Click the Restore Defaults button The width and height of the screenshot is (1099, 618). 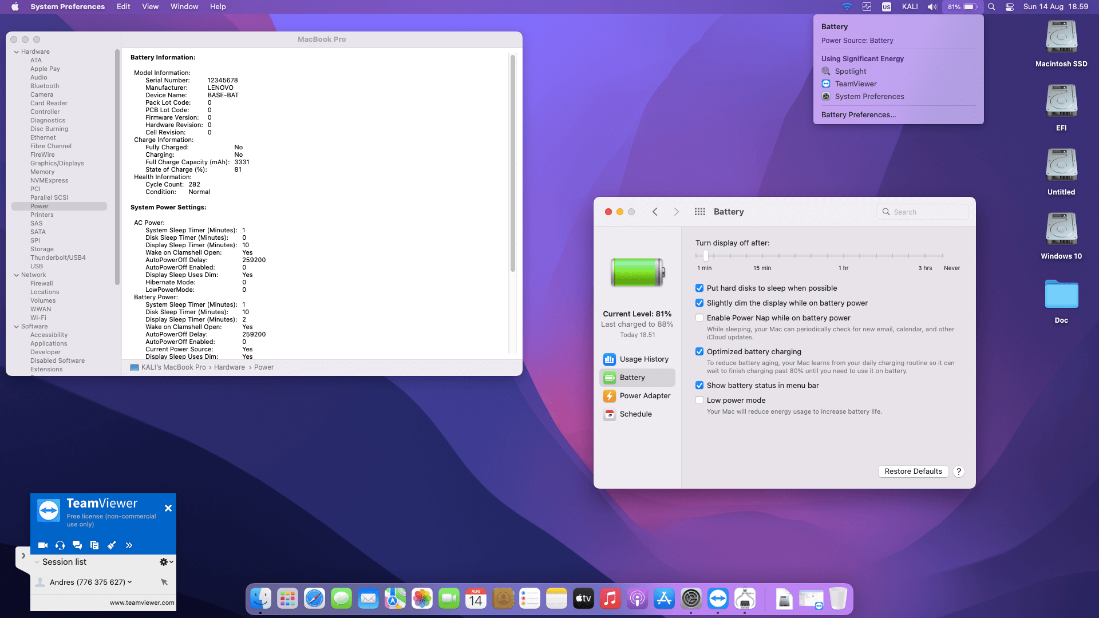913,472
